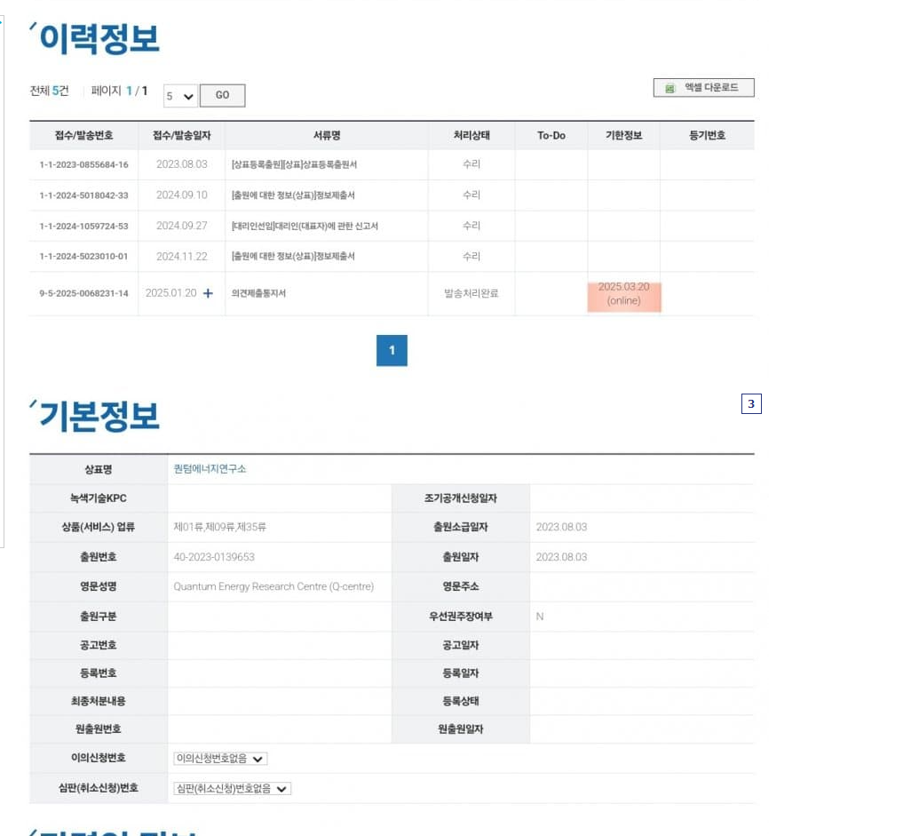This screenshot has height=836, width=919.
Task: Click the 우선권주장여부 value N
Action: [x=540, y=617]
